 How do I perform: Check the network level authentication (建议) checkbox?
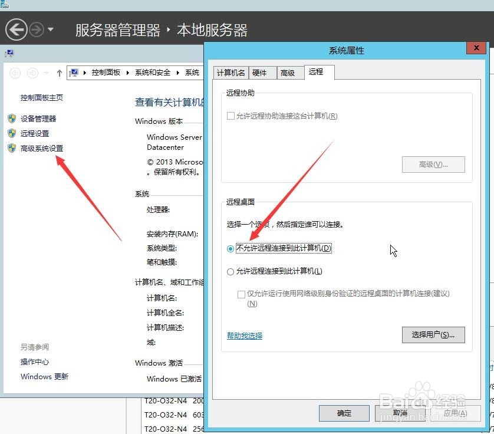(x=241, y=293)
